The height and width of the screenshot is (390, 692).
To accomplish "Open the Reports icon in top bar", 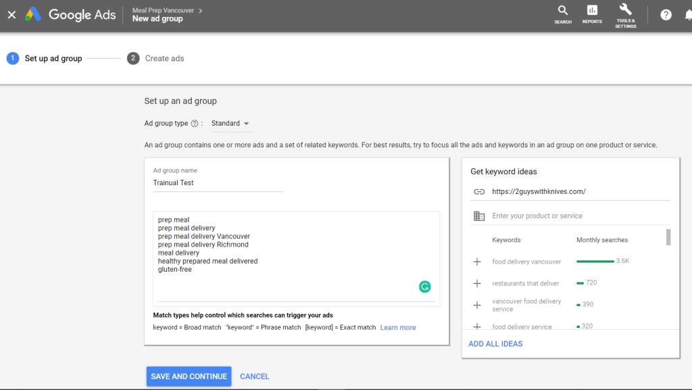I will pyautogui.click(x=592, y=11).
